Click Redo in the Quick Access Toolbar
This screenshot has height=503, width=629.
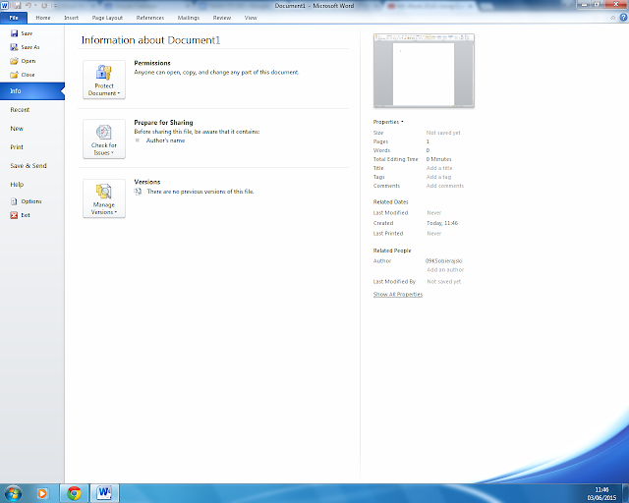44,6
